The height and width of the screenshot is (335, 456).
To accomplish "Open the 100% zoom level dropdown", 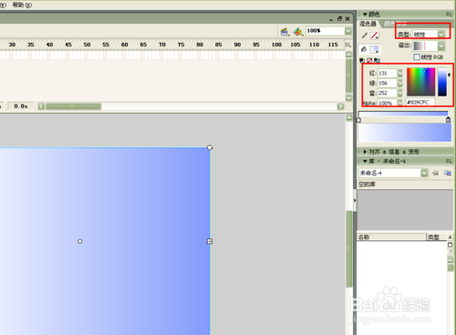I will 348,31.
